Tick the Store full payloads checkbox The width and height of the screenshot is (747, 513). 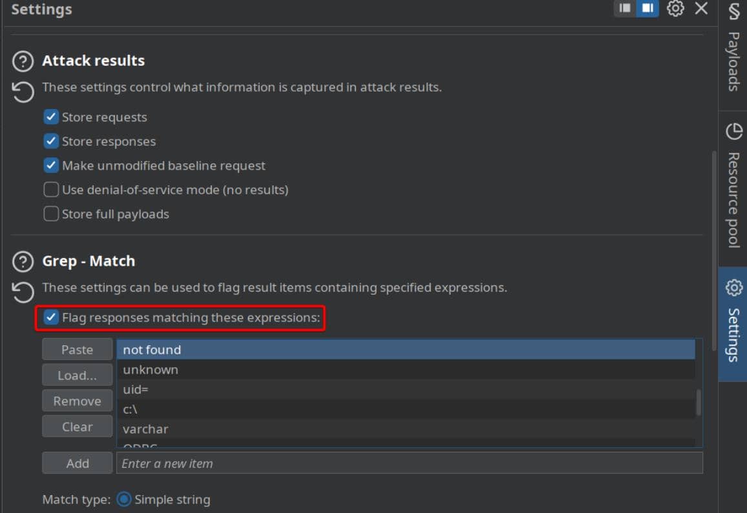51,214
